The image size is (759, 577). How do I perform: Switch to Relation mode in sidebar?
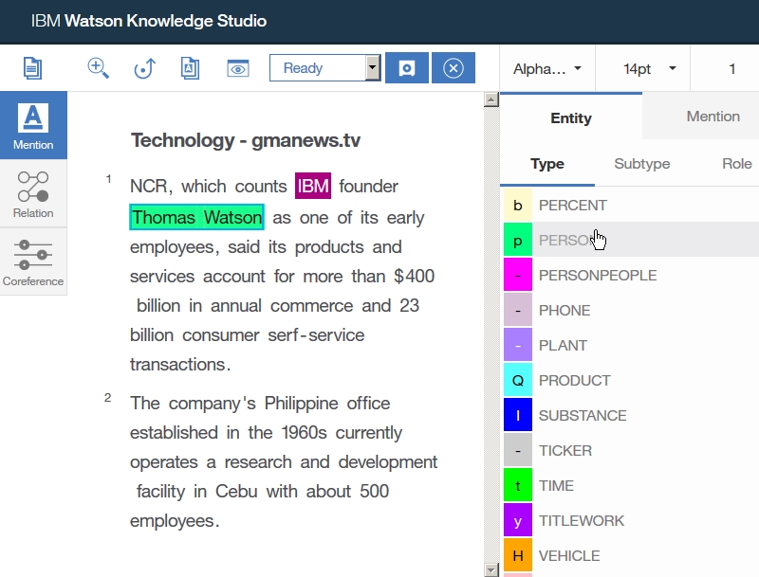[33, 194]
